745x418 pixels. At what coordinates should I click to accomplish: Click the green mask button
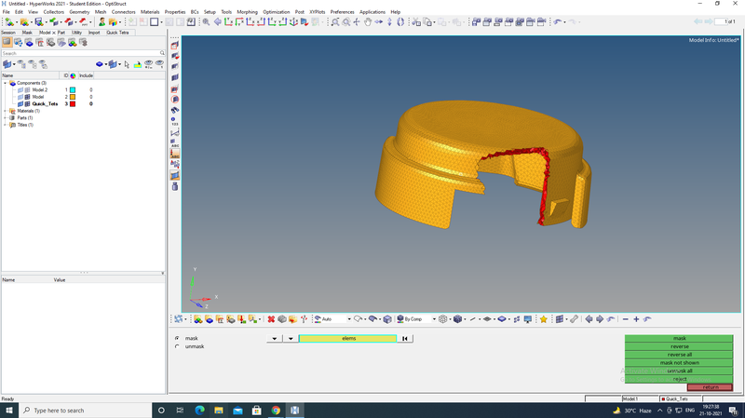(679, 338)
